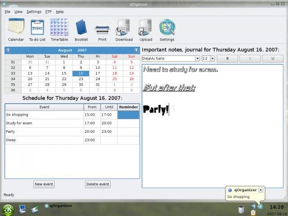The width and height of the screenshot is (288, 216).
Task: Select the Study for exam event
Action: [44, 123]
